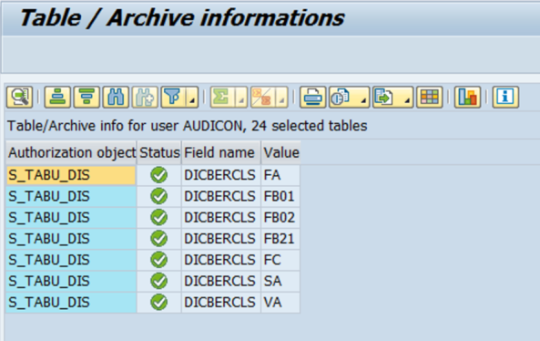Select the value FB02 cell
This screenshot has height=341, width=540.
(x=280, y=218)
